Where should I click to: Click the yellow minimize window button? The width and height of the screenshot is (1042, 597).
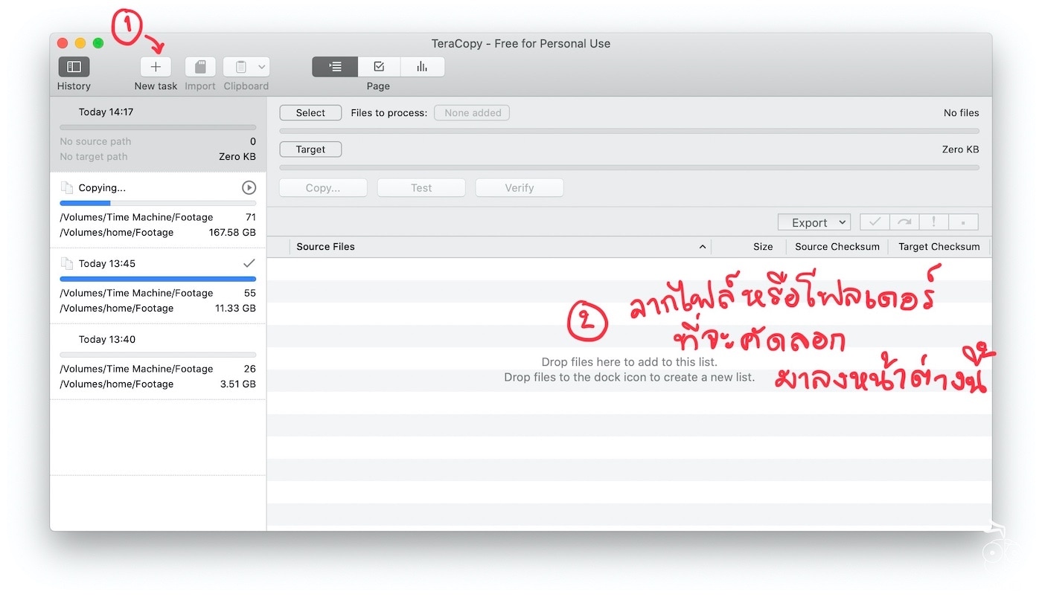80,43
